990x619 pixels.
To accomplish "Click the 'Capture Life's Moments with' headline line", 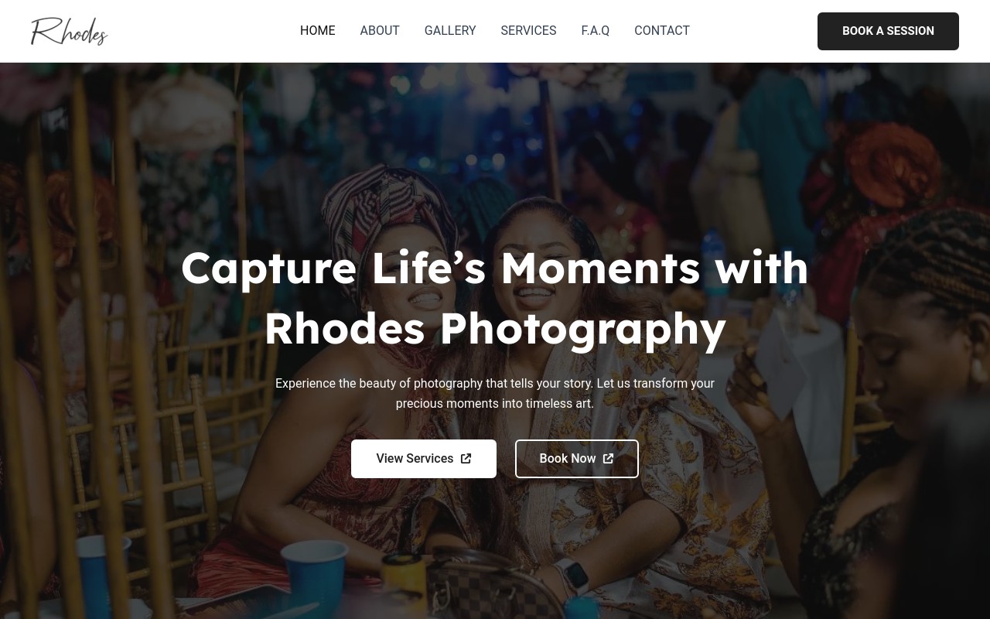I will (x=495, y=268).
